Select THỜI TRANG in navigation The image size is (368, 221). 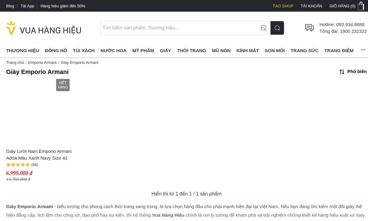click(x=191, y=51)
